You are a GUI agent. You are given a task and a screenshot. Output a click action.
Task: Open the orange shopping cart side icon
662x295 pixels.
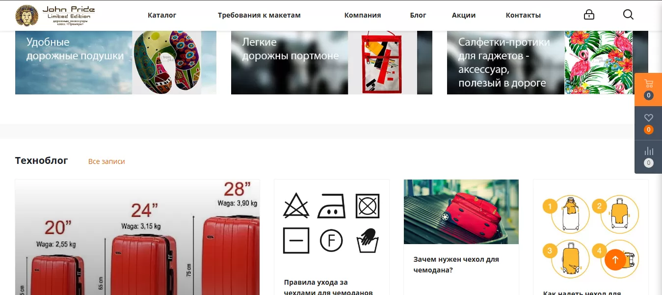tap(648, 90)
